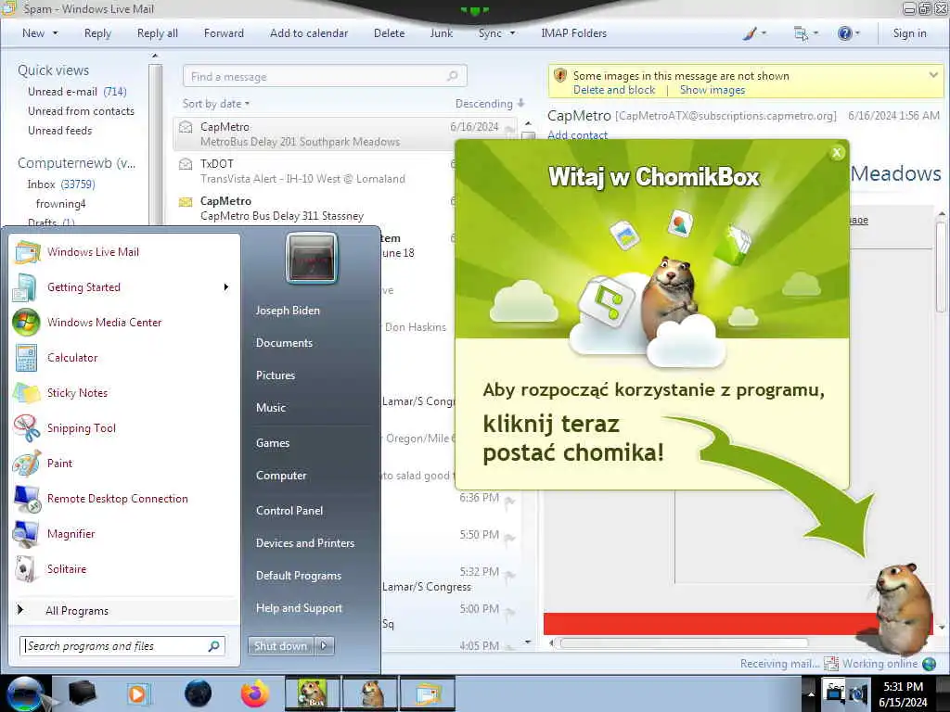Click the Start menu search magnifier icon
Screen dimensions: 950x712
214,646
